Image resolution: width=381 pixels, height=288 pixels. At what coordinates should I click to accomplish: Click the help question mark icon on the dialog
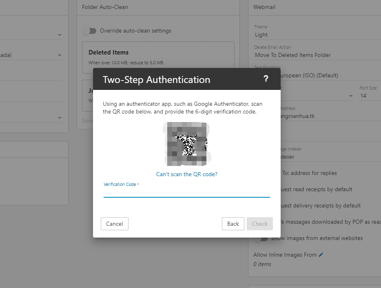267,79
